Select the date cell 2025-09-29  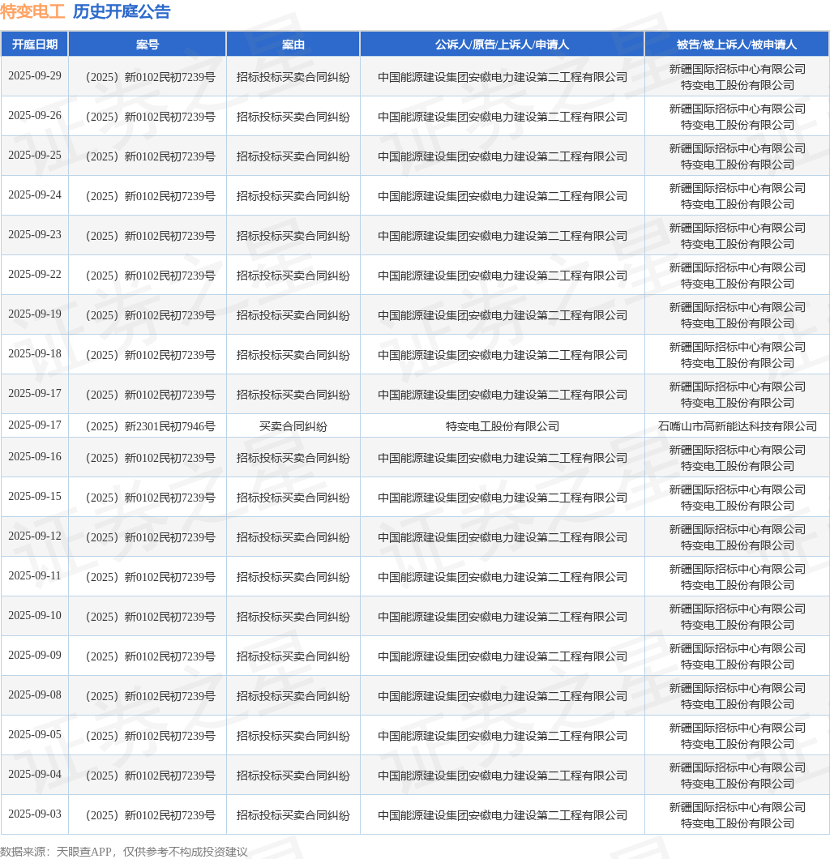[35, 75]
